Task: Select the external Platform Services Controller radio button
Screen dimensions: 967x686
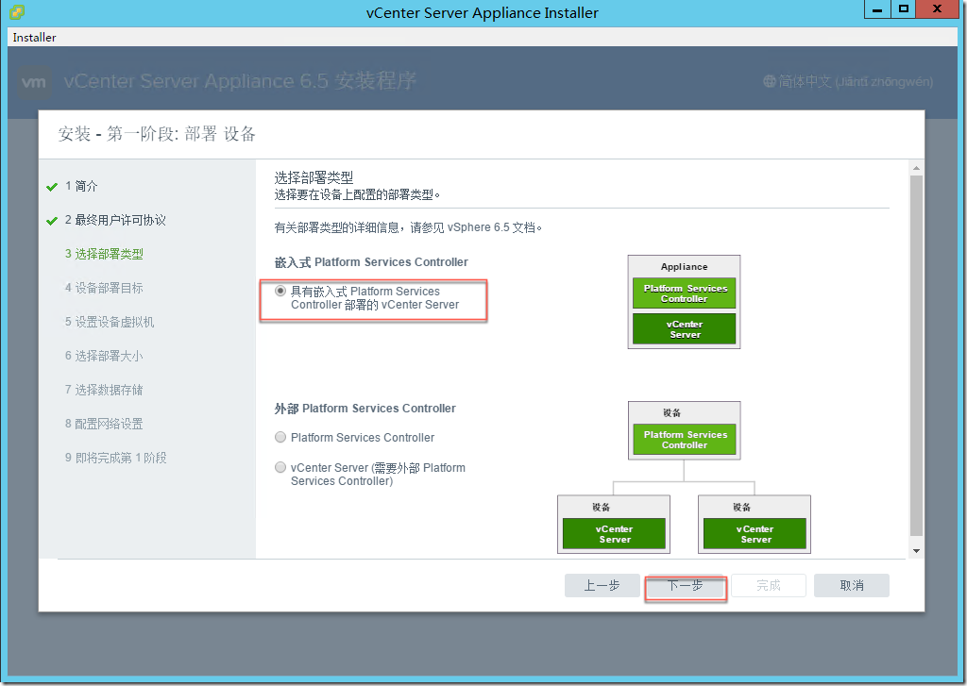Action: (x=280, y=437)
